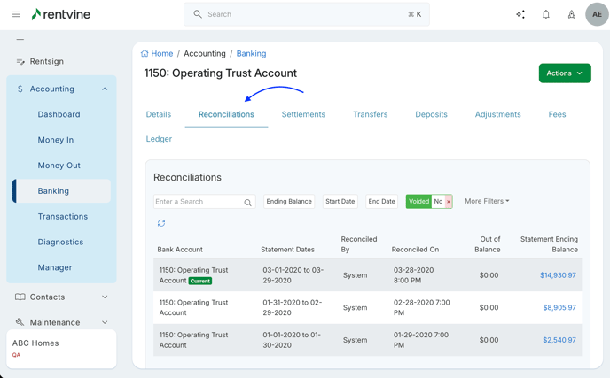Image resolution: width=610 pixels, height=378 pixels.
Task: Open the notifications bell
Action: [x=546, y=14]
